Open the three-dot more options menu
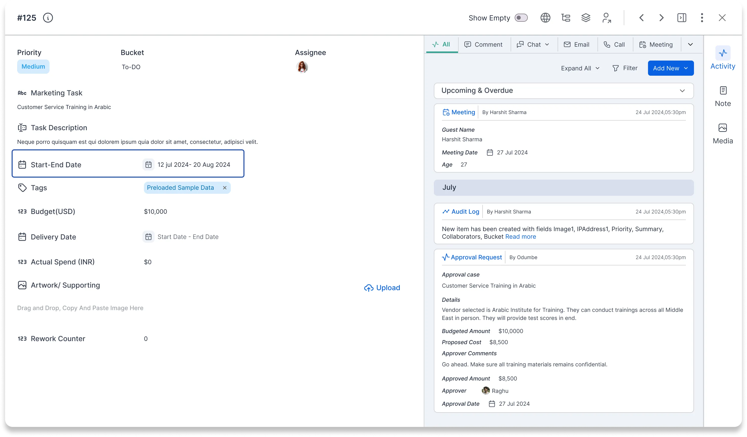This screenshot has width=747, height=437. pos(702,18)
